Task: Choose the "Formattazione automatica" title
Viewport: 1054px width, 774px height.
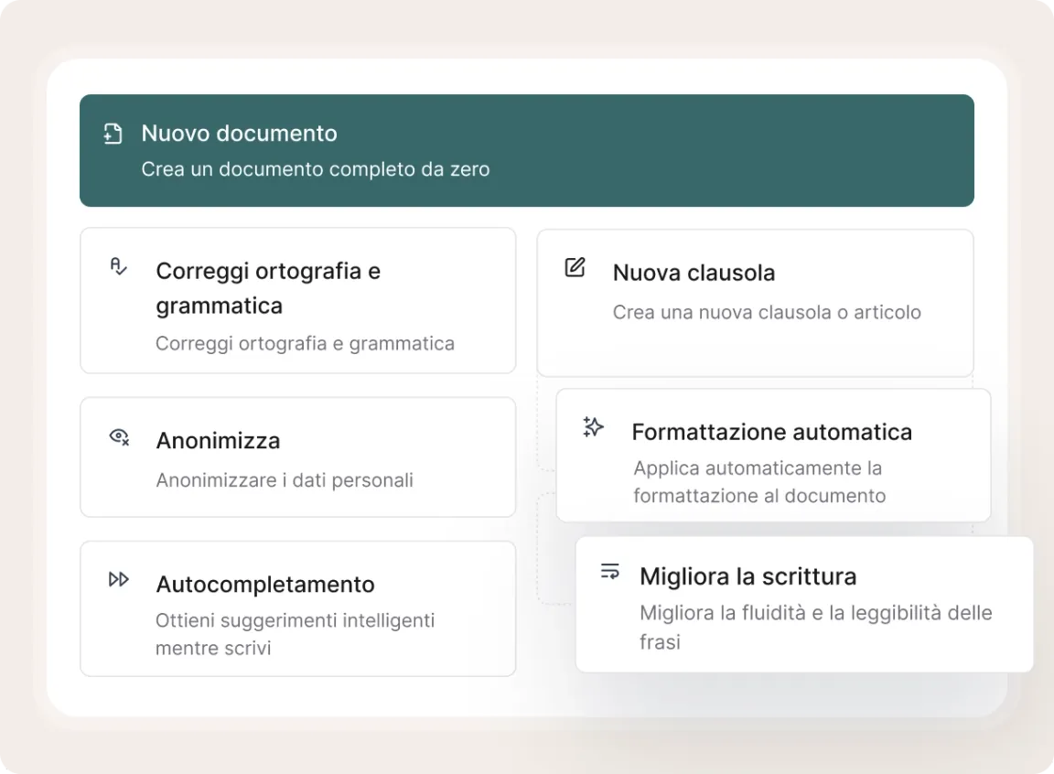Action: click(771, 432)
